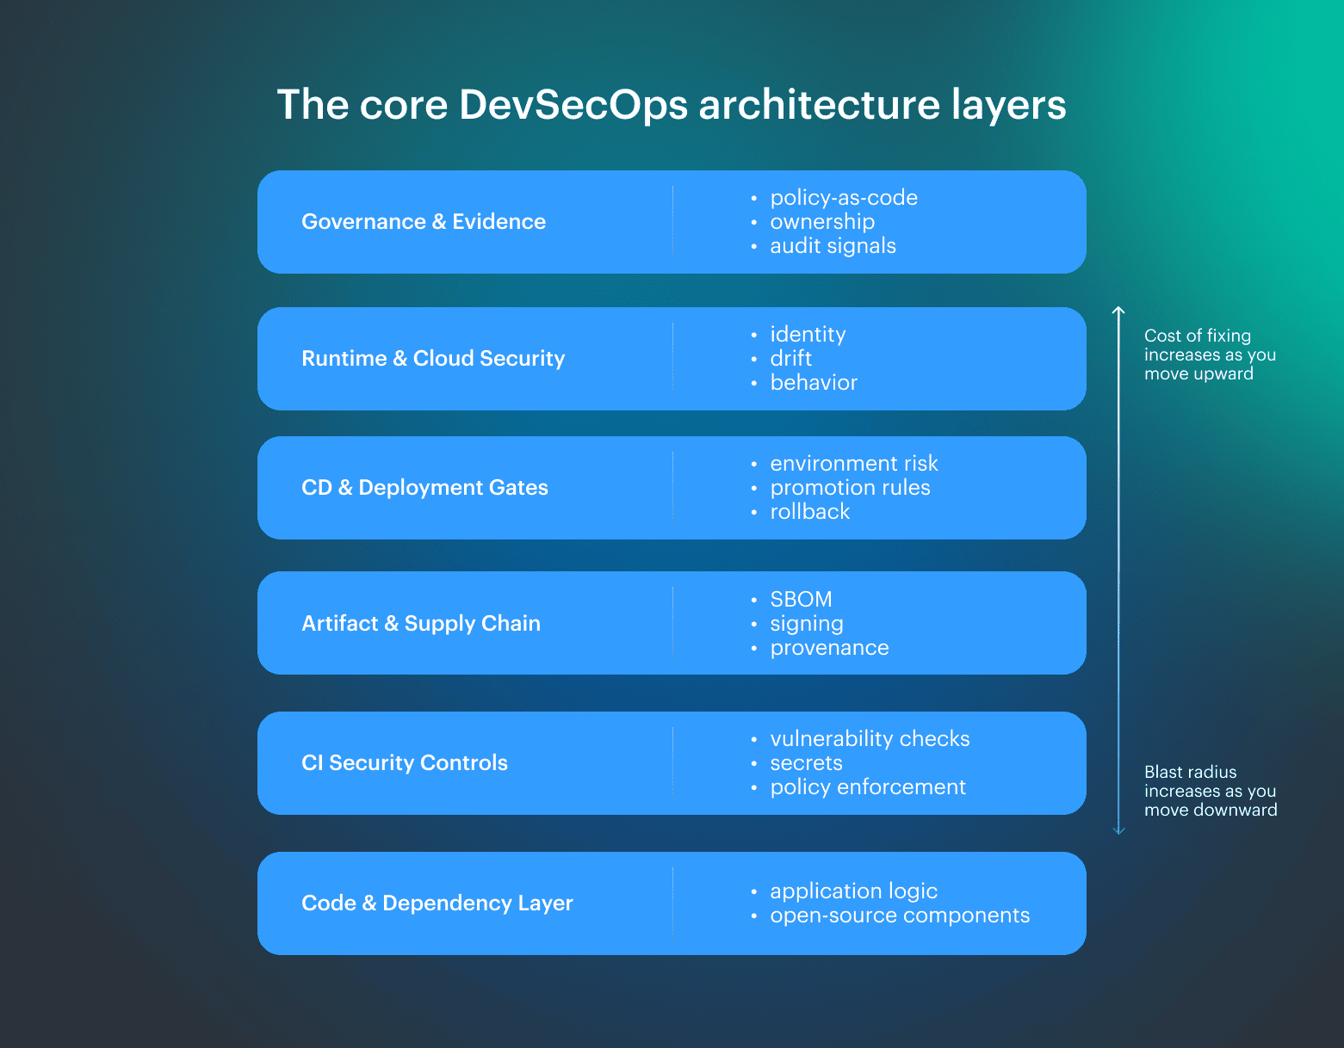1344x1048 pixels.
Task: Select the drift entry
Action: tap(790, 358)
